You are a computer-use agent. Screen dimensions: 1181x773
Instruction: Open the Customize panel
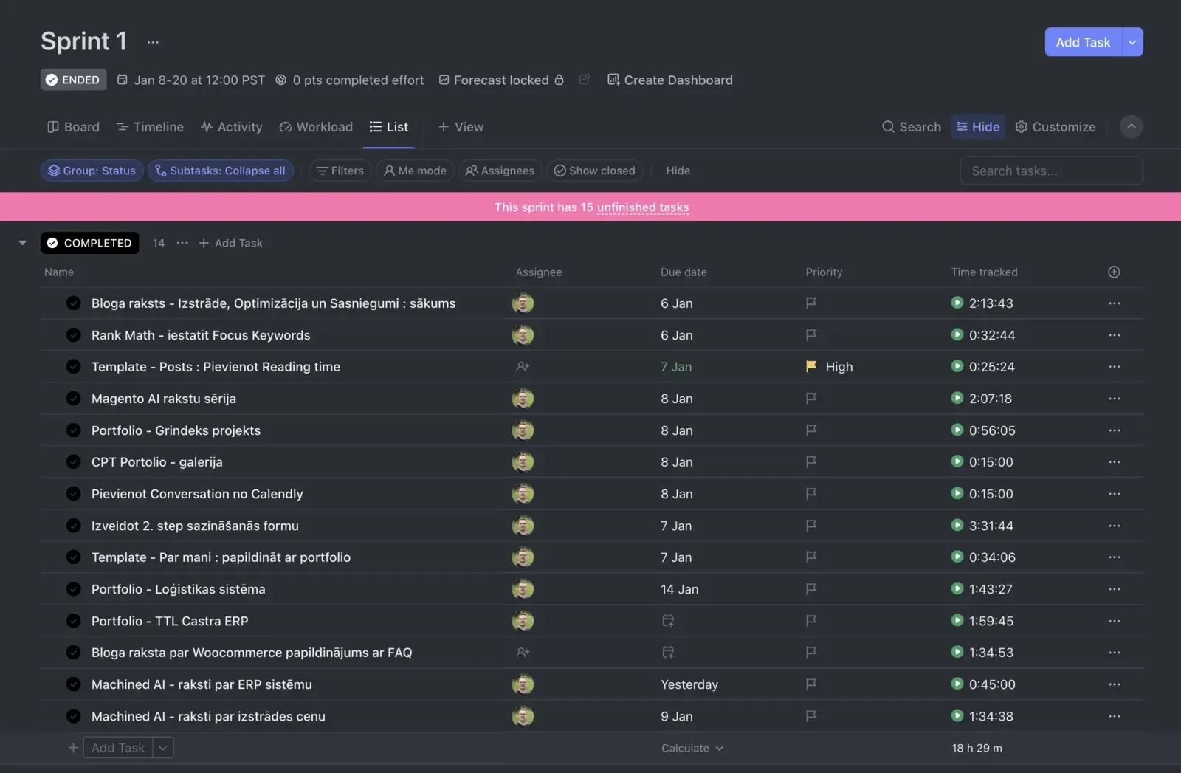1056,127
